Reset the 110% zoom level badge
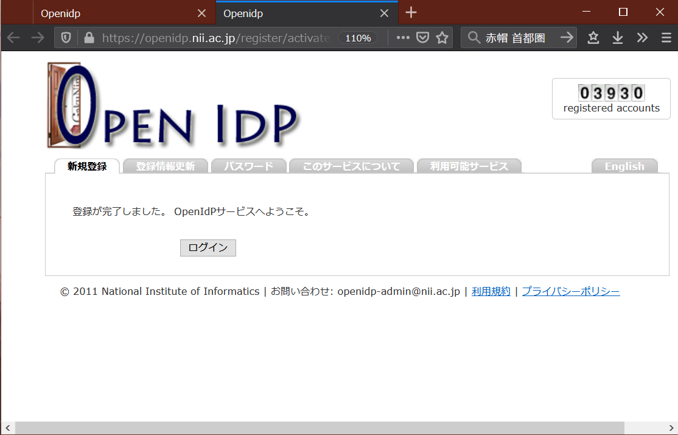678x435 pixels. coord(358,38)
